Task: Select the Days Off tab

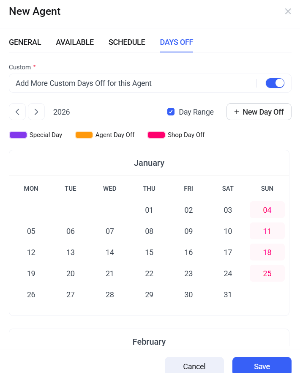Action: pos(176,42)
